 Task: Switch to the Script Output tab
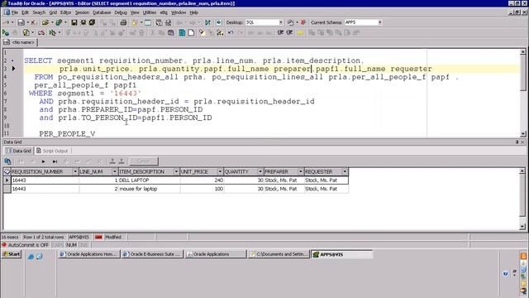pyautogui.click(x=52, y=151)
